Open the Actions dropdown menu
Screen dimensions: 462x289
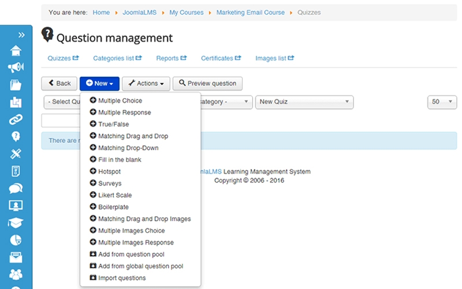click(x=146, y=83)
